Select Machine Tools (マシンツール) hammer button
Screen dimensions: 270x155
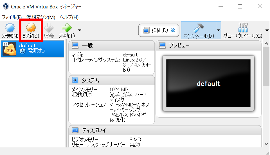(199, 30)
